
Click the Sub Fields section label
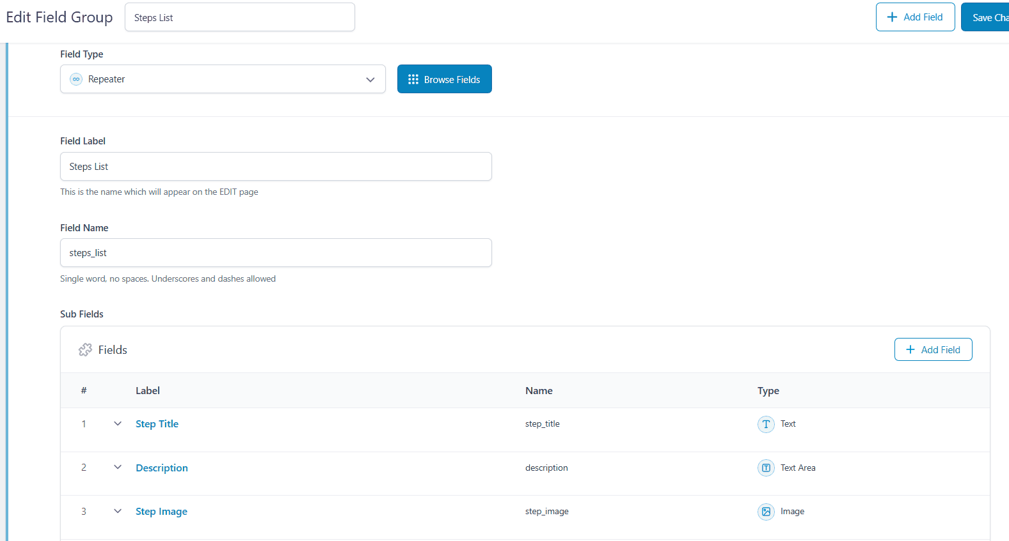coord(82,314)
